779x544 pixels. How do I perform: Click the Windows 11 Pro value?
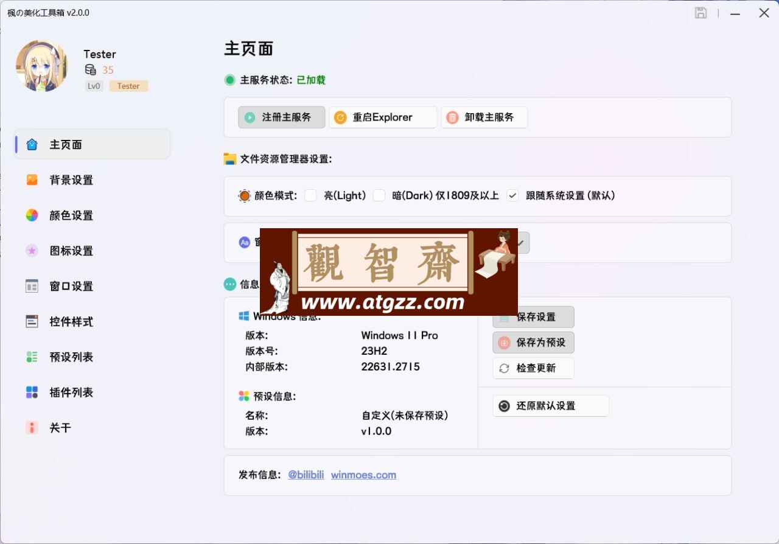[399, 335]
